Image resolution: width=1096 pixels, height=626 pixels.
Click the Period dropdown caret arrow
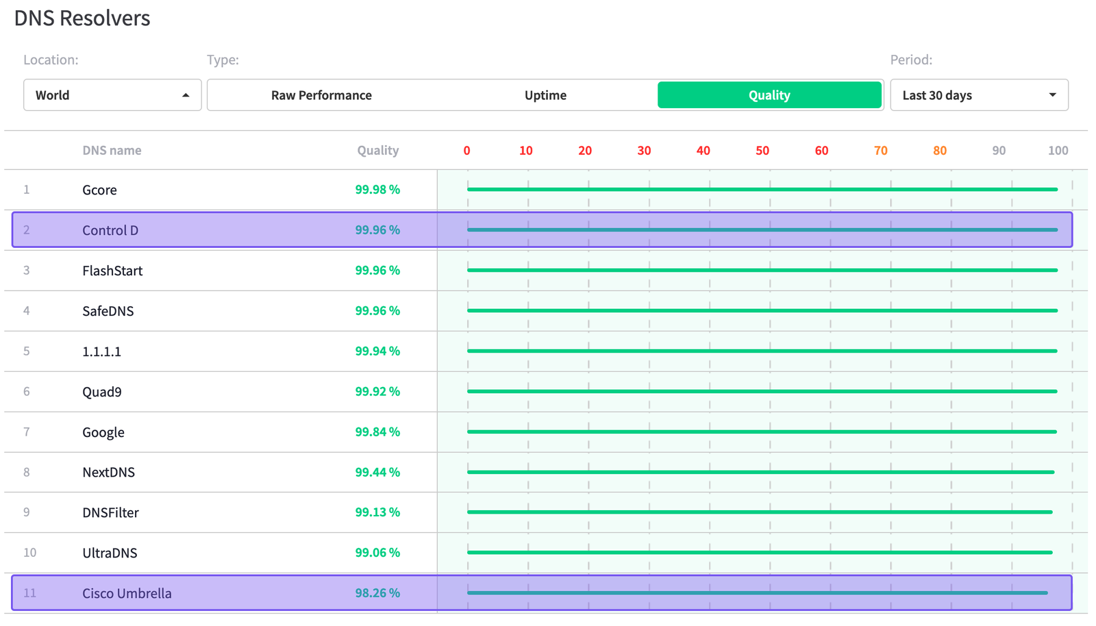1052,95
